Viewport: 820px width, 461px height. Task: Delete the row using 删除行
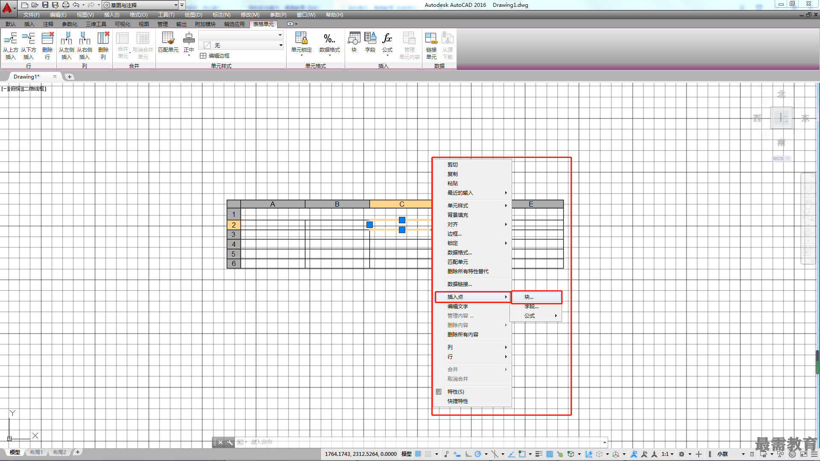[x=47, y=45]
